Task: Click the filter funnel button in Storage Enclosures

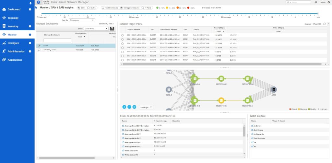Action: 112,29
